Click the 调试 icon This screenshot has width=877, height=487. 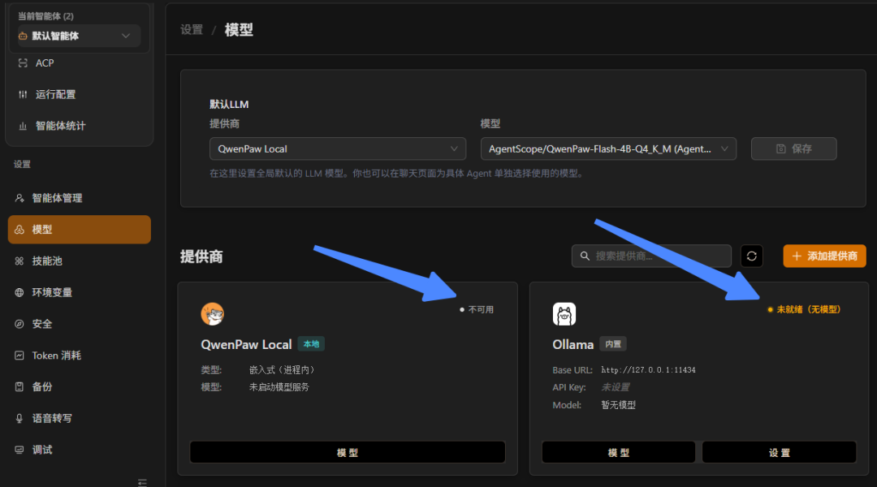point(19,450)
